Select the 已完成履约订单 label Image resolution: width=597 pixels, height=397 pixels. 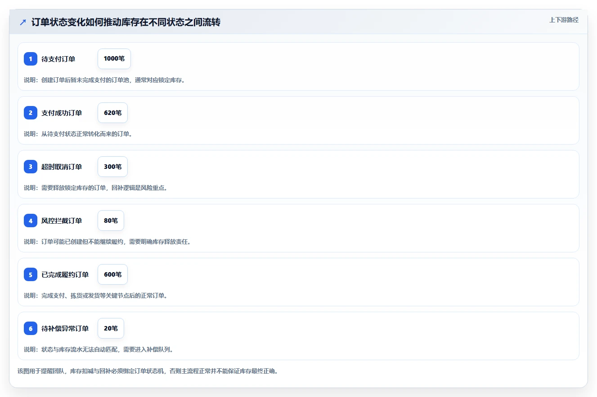[x=65, y=274]
